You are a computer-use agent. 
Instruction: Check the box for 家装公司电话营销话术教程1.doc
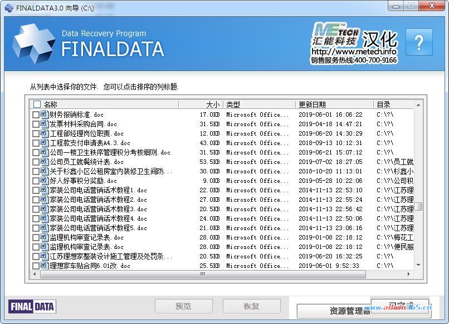[36, 190]
